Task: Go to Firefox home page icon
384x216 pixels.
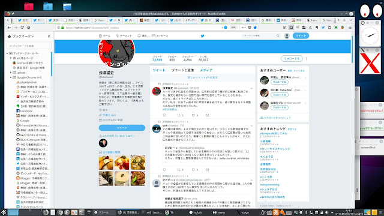Action: [28, 28]
